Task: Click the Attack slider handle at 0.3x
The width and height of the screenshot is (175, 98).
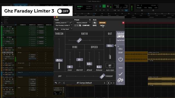Action: (x=89, y=64)
